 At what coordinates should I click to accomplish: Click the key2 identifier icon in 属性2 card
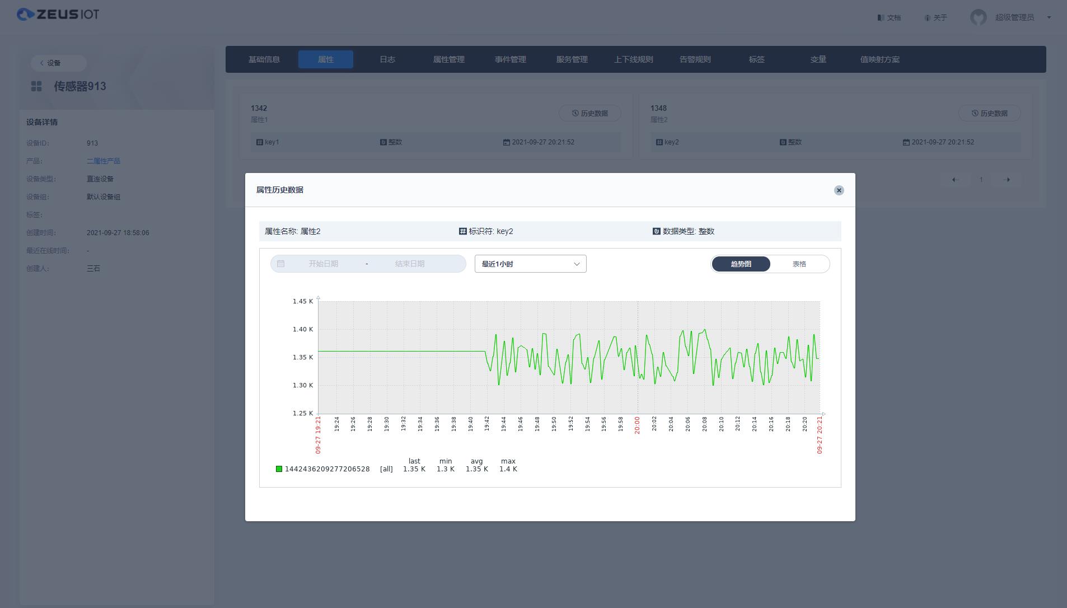point(659,142)
